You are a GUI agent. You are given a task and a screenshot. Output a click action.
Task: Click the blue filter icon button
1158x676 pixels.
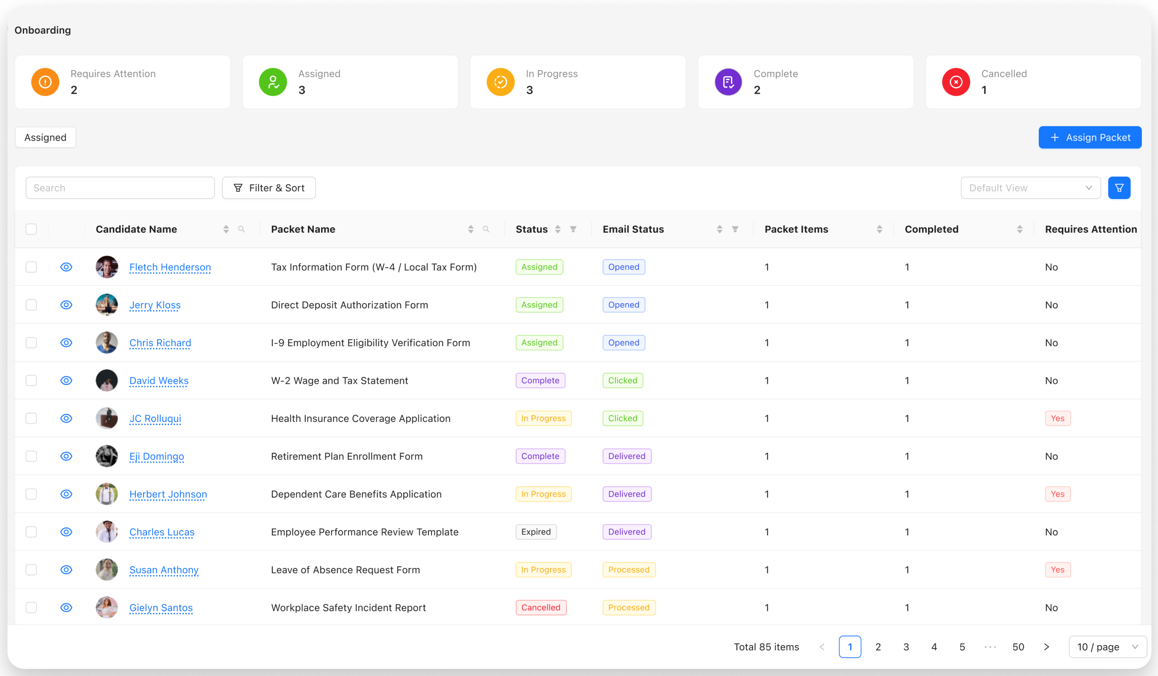1119,188
